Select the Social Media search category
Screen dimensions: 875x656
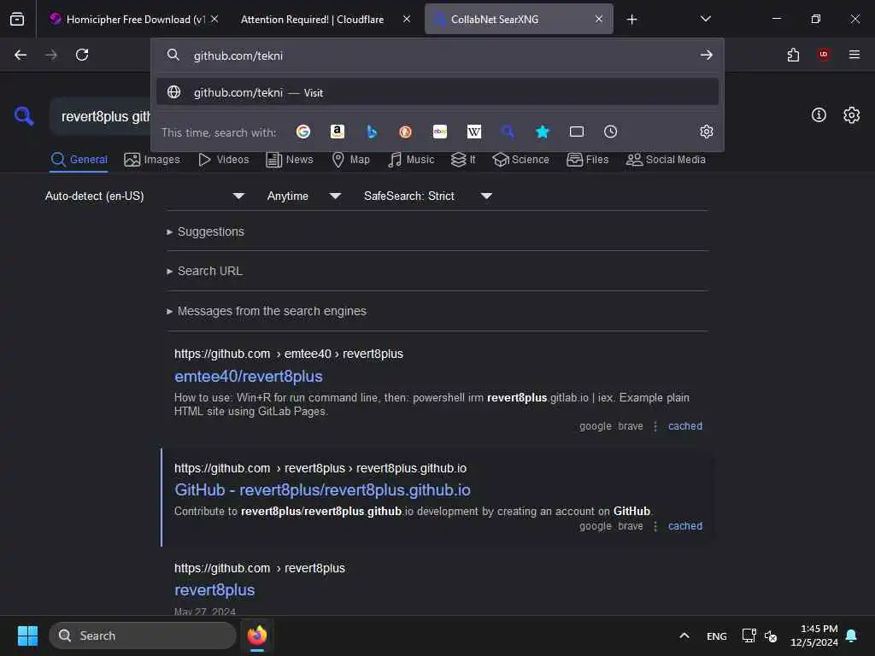tap(666, 160)
